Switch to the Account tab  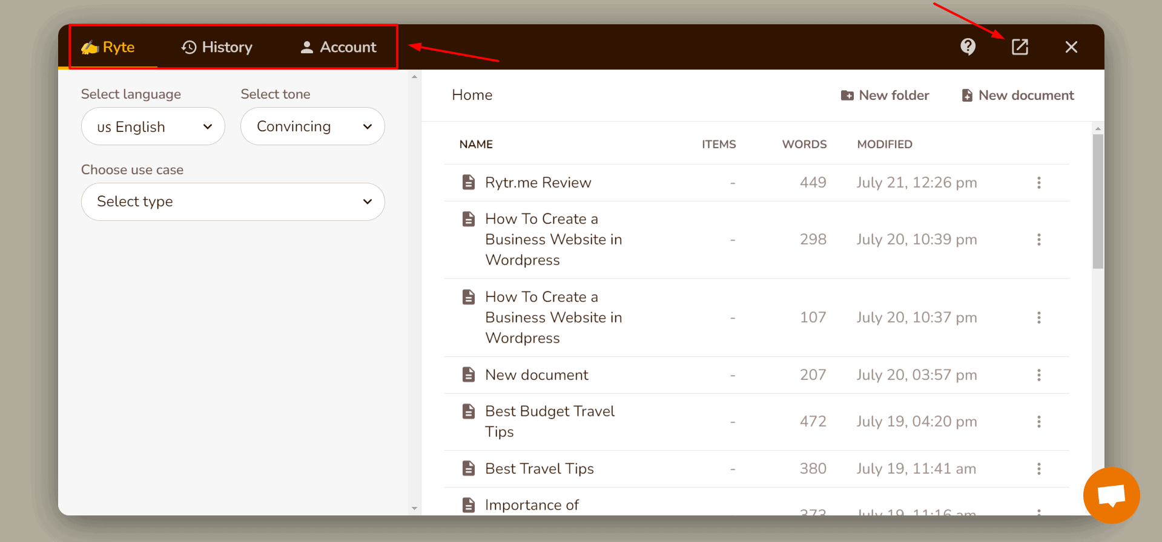pos(338,47)
